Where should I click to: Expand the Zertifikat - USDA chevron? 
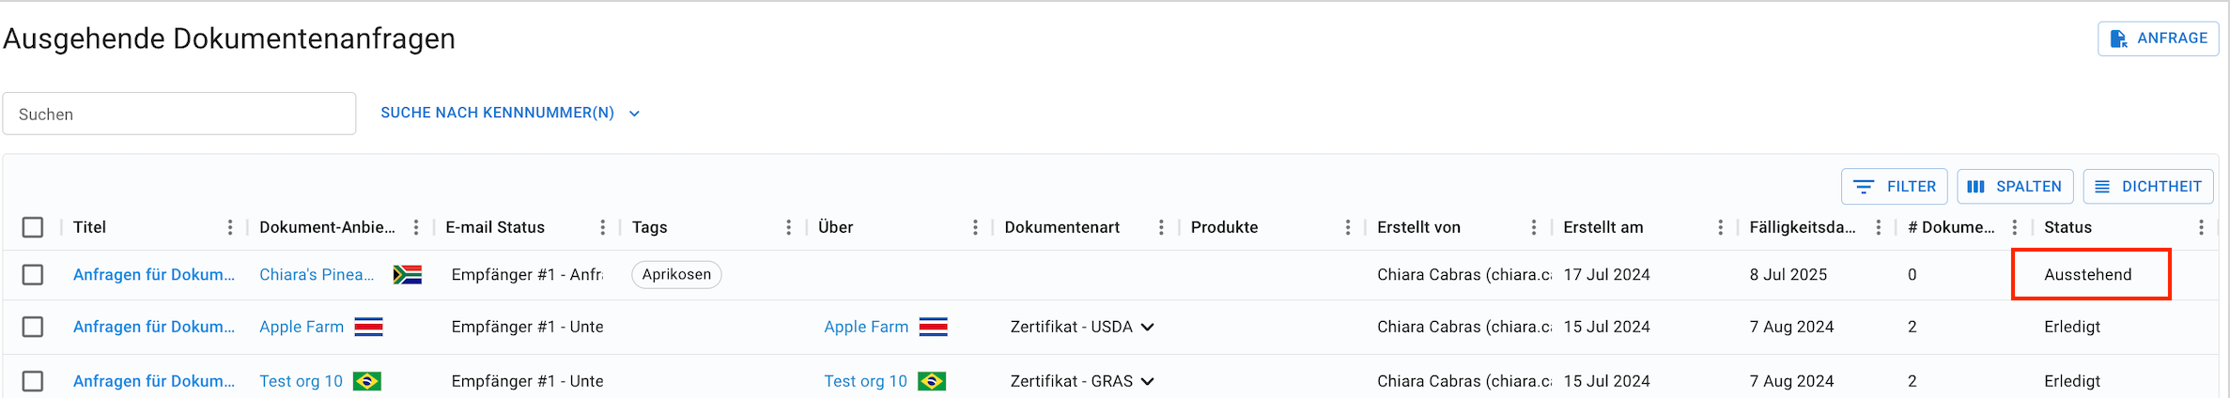(x=1148, y=327)
